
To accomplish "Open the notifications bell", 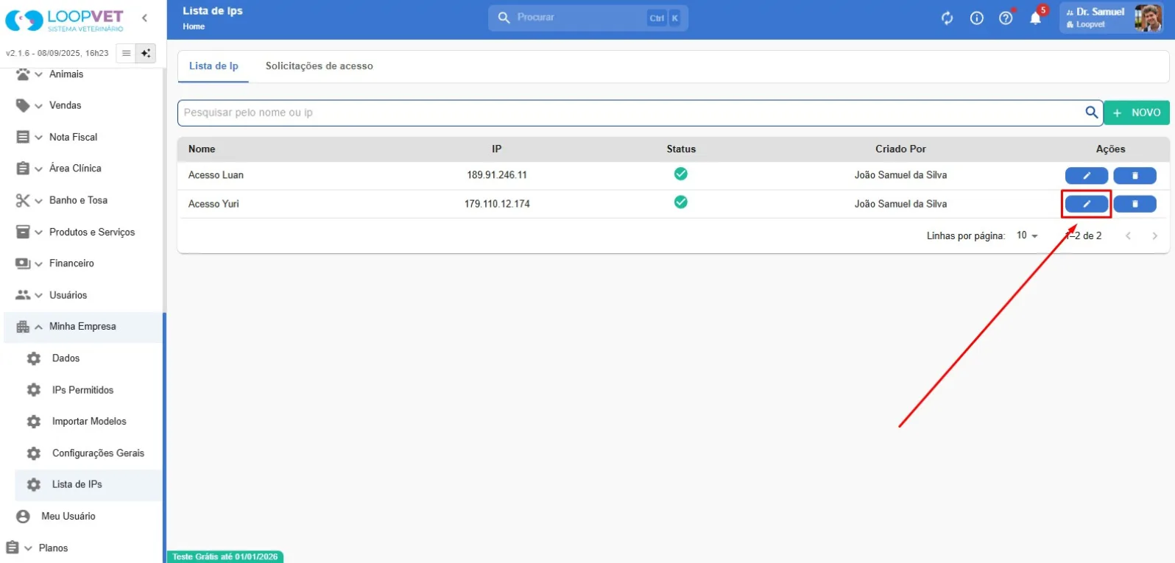I will coord(1035,18).
